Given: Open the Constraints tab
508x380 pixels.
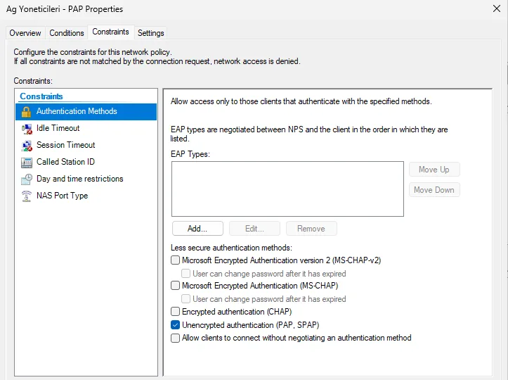Looking at the screenshot, I should click(x=110, y=32).
